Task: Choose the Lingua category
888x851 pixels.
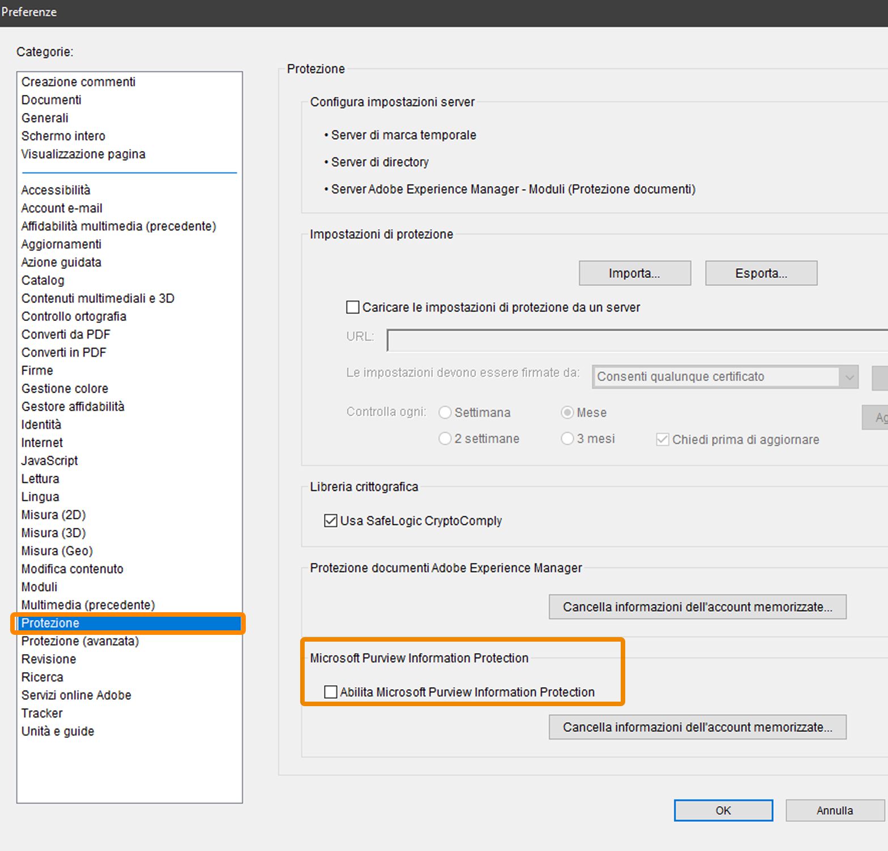Action: [x=40, y=497]
